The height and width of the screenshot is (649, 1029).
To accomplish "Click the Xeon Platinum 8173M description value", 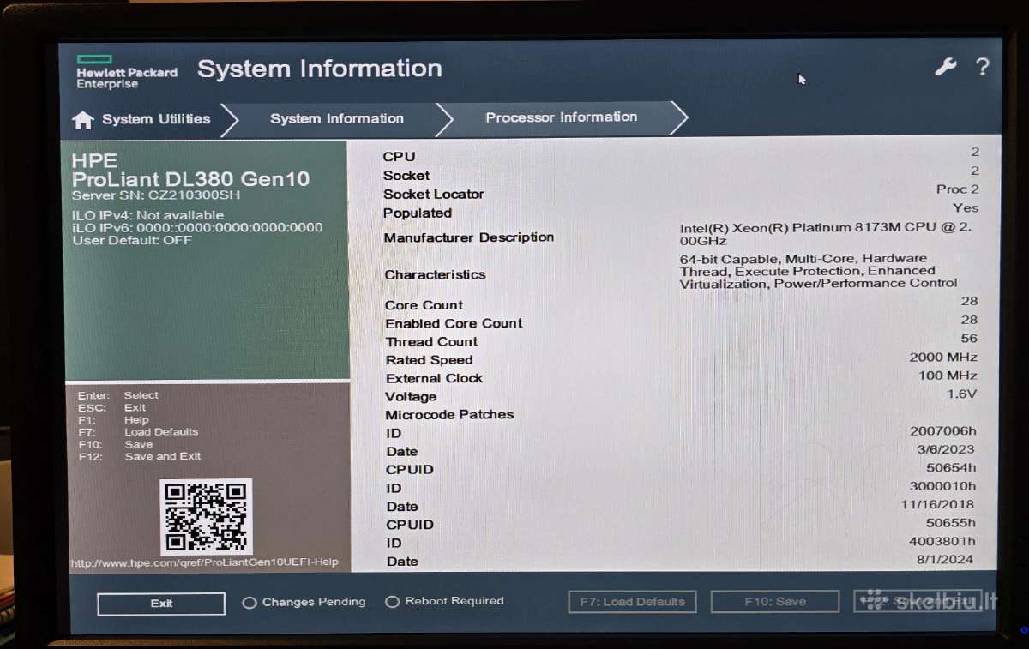I will [x=826, y=234].
